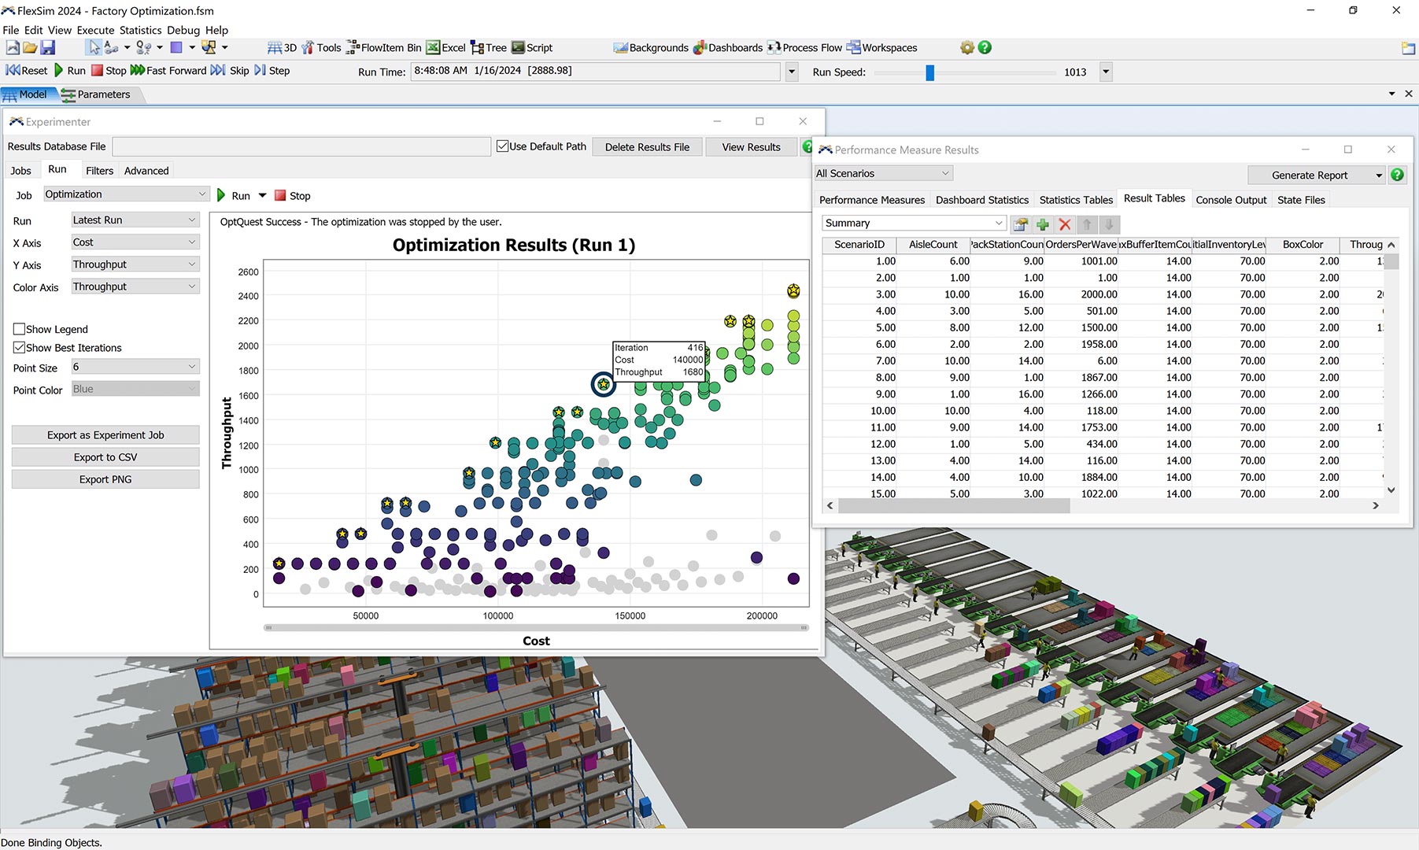The width and height of the screenshot is (1419, 850).
Task: Click the Generate Report button
Action: [x=1309, y=176]
